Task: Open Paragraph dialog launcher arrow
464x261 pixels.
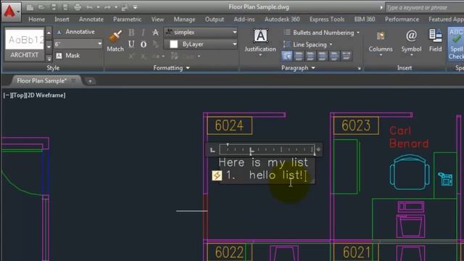Action: (x=360, y=68)
